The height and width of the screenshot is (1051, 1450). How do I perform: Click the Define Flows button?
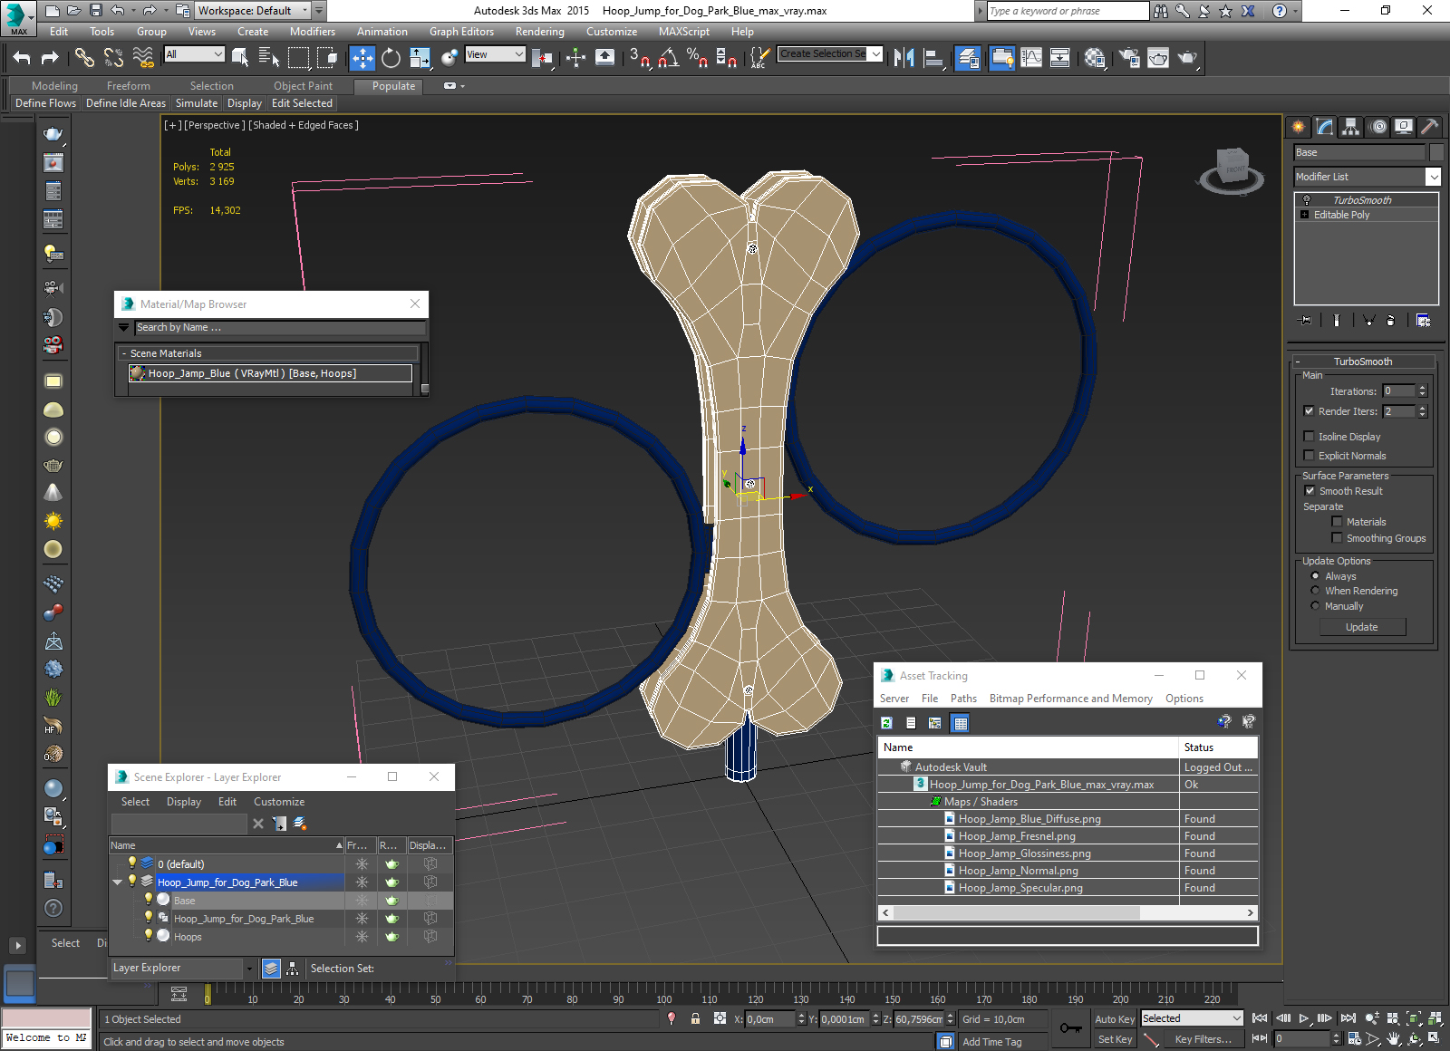[45, 103]
